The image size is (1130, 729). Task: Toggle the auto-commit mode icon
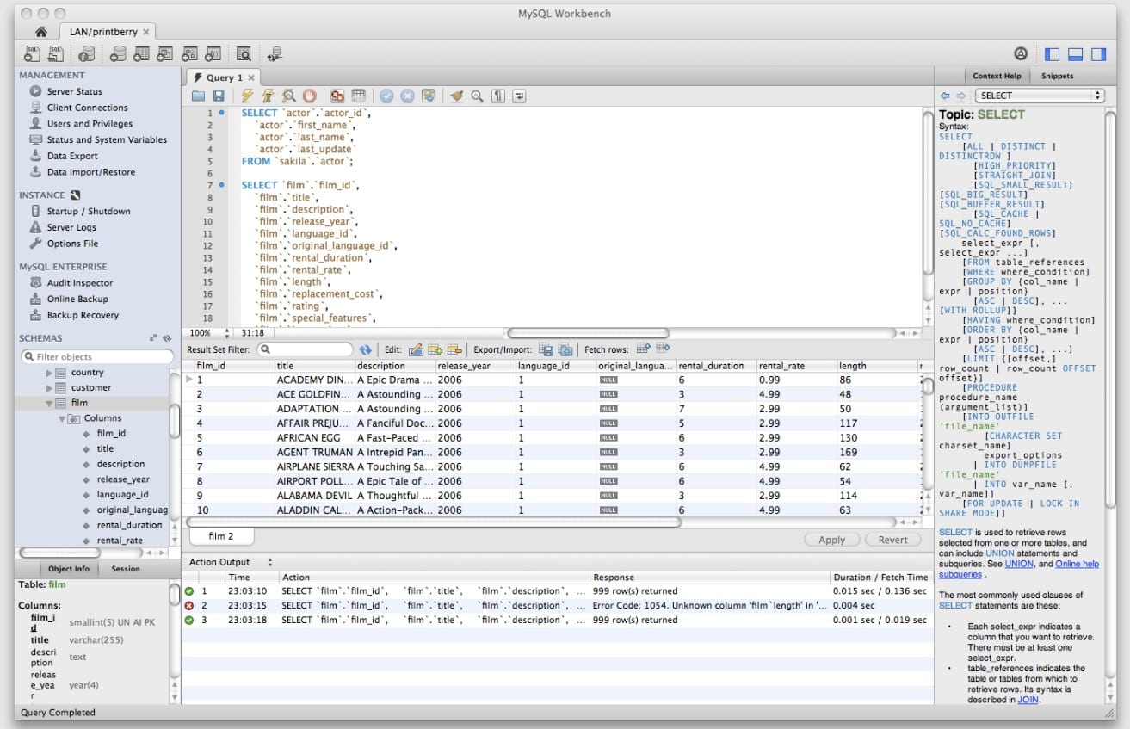point(428,96)
